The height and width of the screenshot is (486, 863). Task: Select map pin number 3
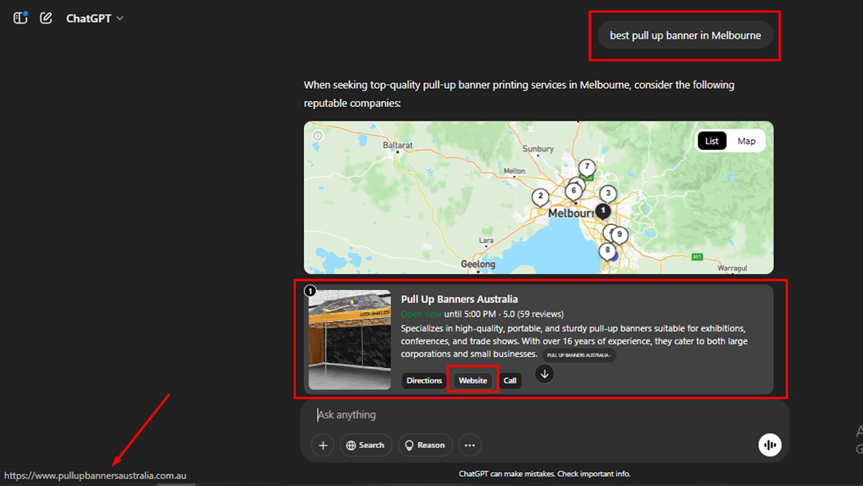pyautogui.click(x=608, y=193)
